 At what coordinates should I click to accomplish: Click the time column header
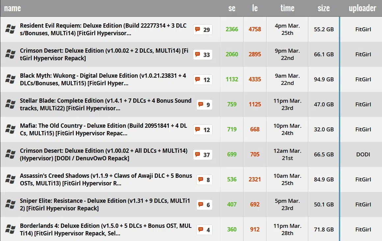click(287, 8)
